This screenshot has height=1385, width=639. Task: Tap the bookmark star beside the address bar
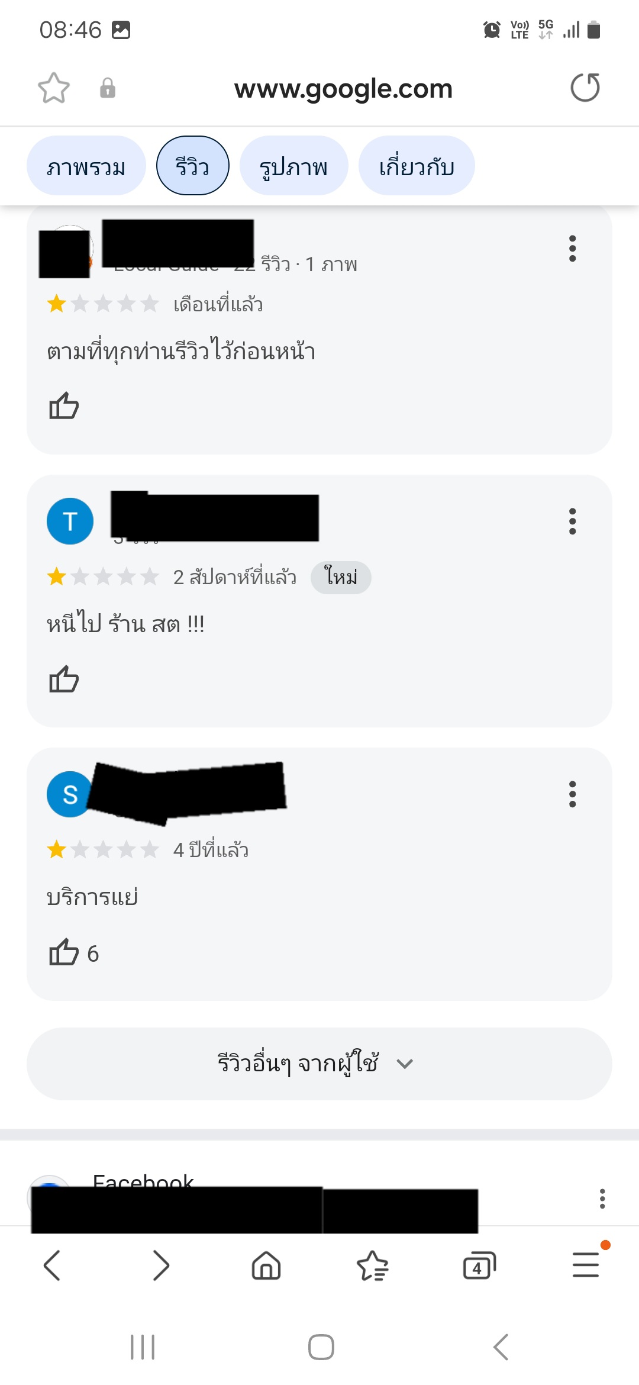(x=54, y=88)
